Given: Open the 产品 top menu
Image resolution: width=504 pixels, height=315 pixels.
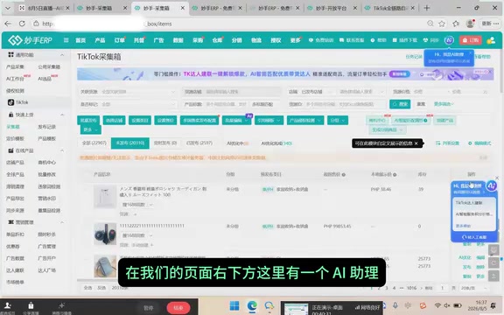Looking at the screenshot, I should click(100, 40).
